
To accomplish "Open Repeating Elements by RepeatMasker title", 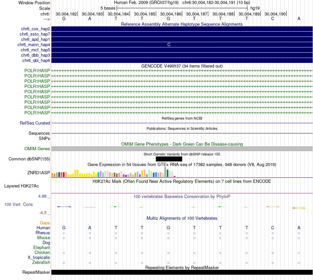I will point(182,267).
